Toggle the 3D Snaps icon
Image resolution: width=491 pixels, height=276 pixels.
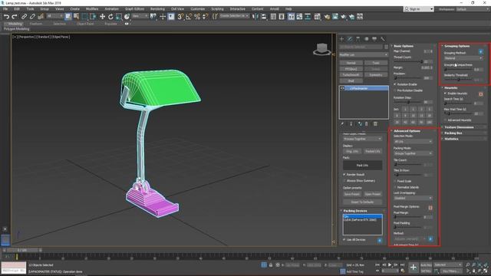coord(180,17)
